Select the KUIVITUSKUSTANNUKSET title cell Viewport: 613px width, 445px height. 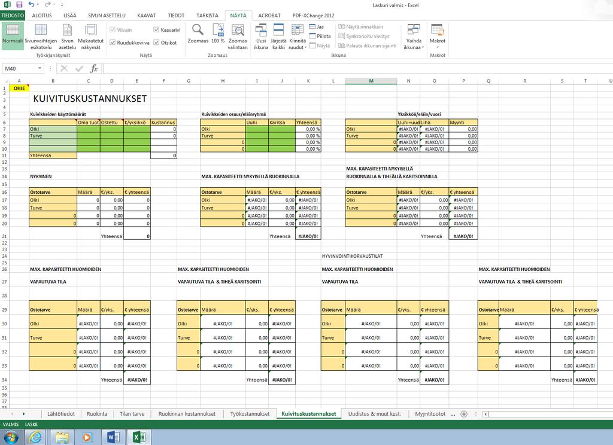tap(90, 99)
